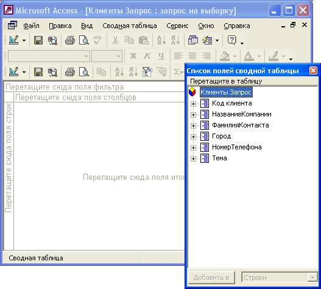Screen dimensions: 321x289
Task: Open the Сервис menu
Action: (x=177, y=26)
